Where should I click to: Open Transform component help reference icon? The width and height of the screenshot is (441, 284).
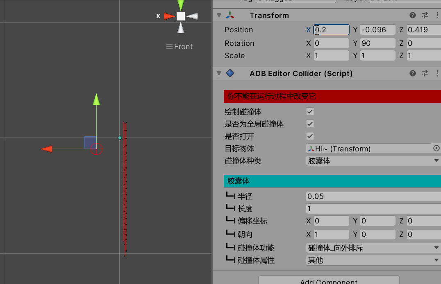coord(413,15)
